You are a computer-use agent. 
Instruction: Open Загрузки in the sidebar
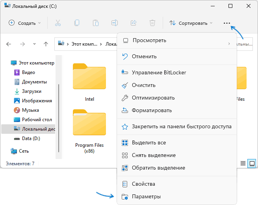tap(28, 91)
